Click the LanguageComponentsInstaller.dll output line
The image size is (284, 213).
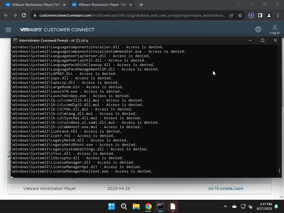[87, 47]
